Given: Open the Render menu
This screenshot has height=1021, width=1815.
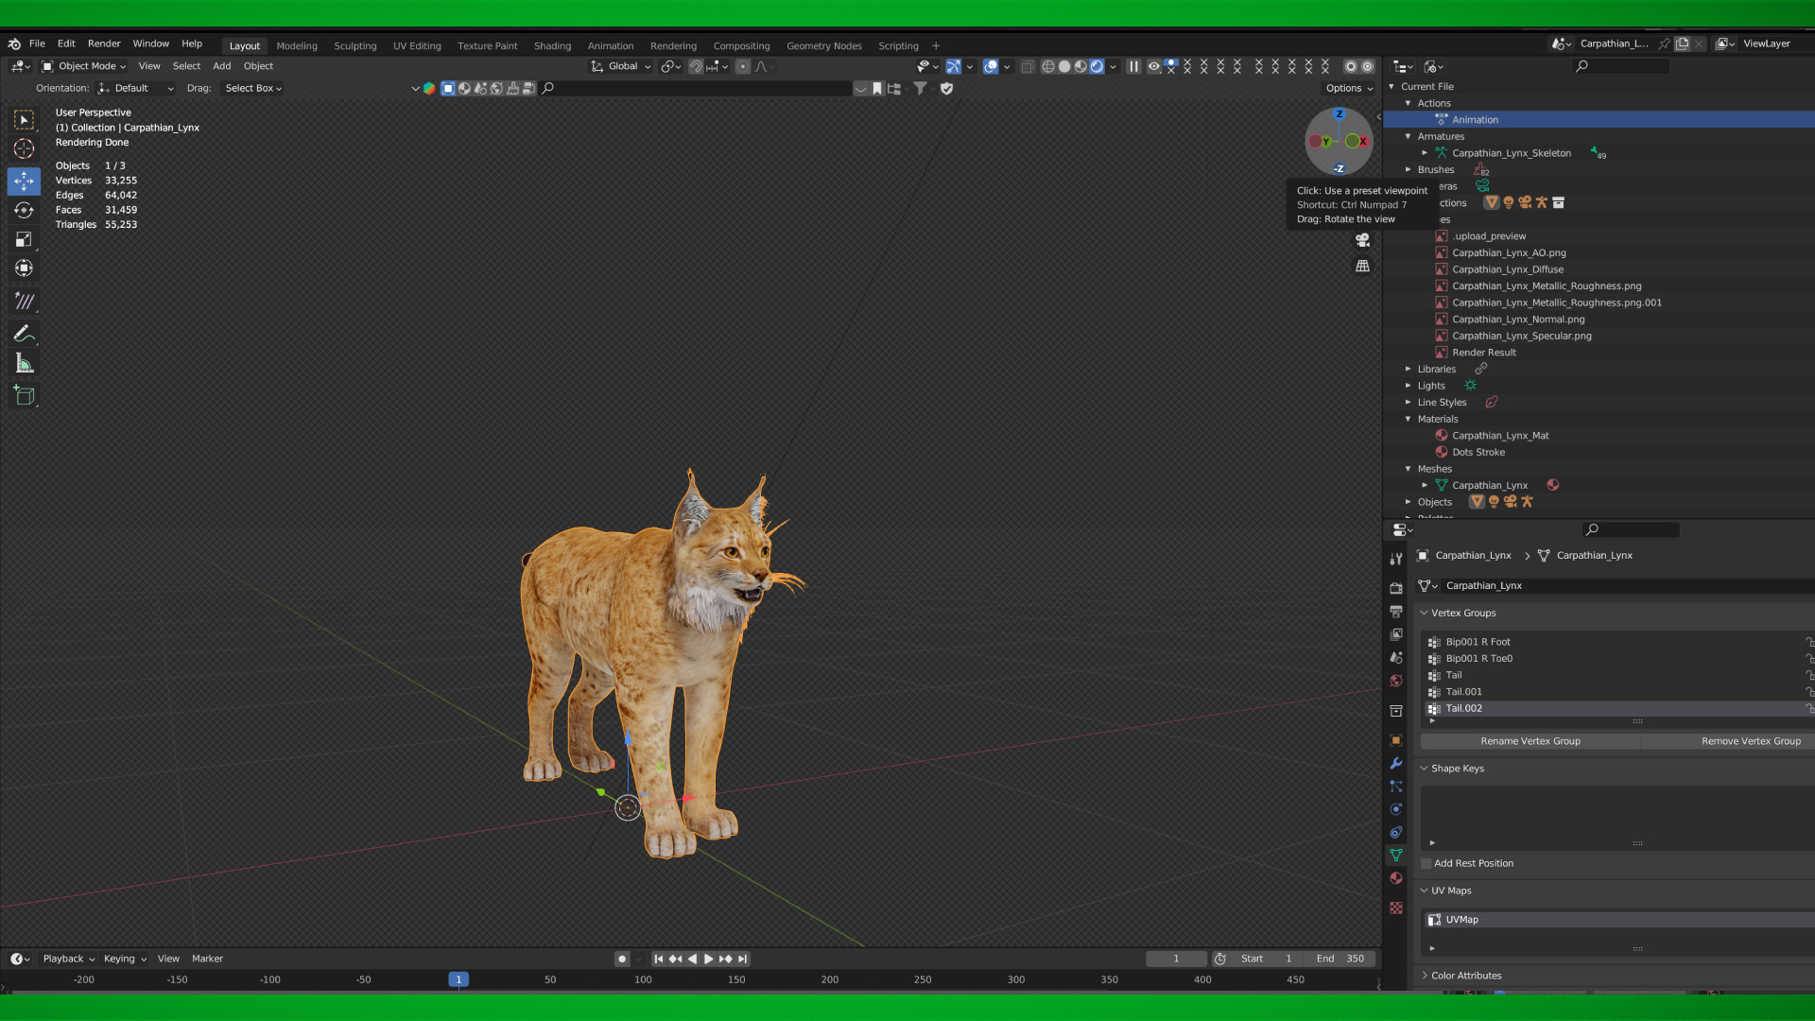Looking at the screenshot, I should click(x=104, y=43).
